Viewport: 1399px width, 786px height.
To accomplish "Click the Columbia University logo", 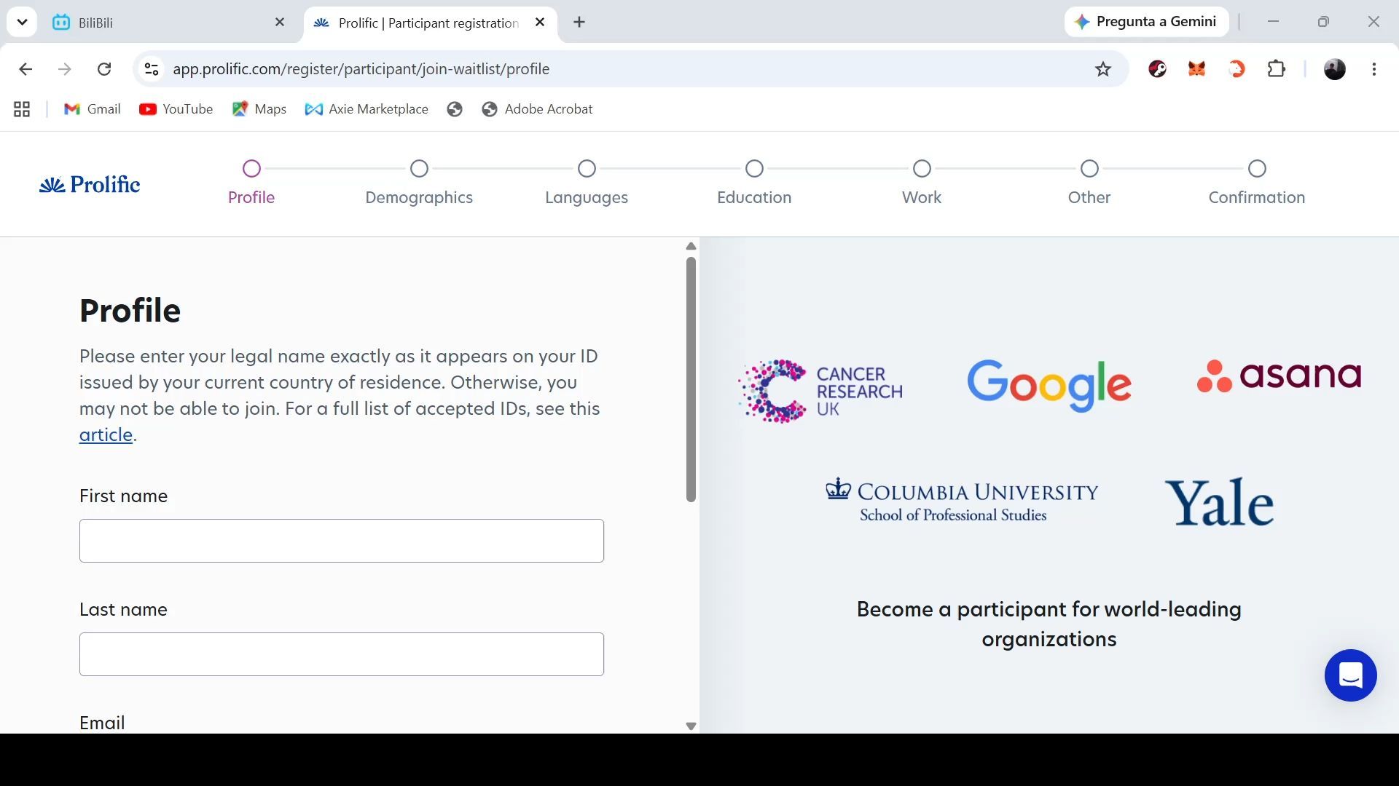I will (961, 501).
